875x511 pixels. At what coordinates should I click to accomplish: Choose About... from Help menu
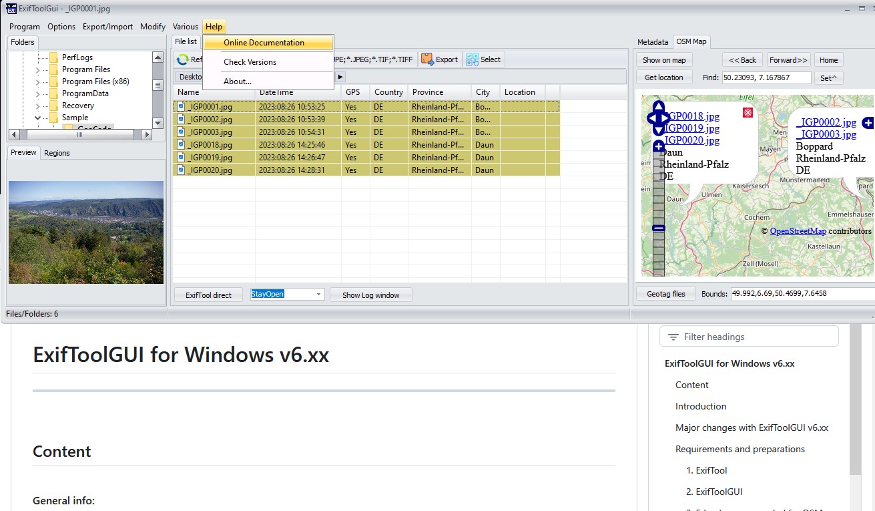click(268, 81)
